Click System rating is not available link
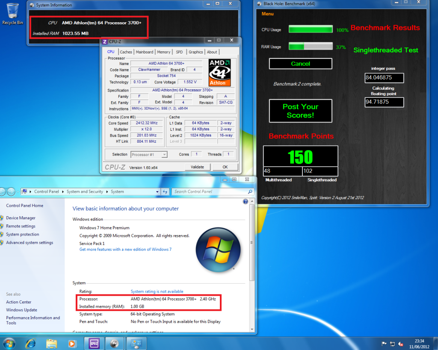The width and height of the screenshot is (438, 350). 157,291
